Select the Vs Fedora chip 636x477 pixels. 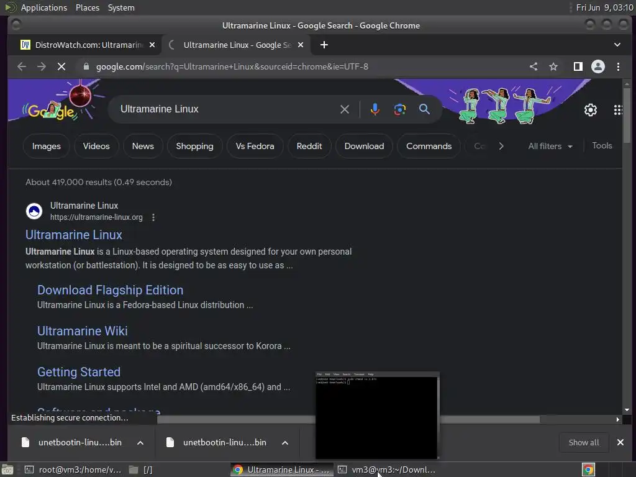coord(255,147)
